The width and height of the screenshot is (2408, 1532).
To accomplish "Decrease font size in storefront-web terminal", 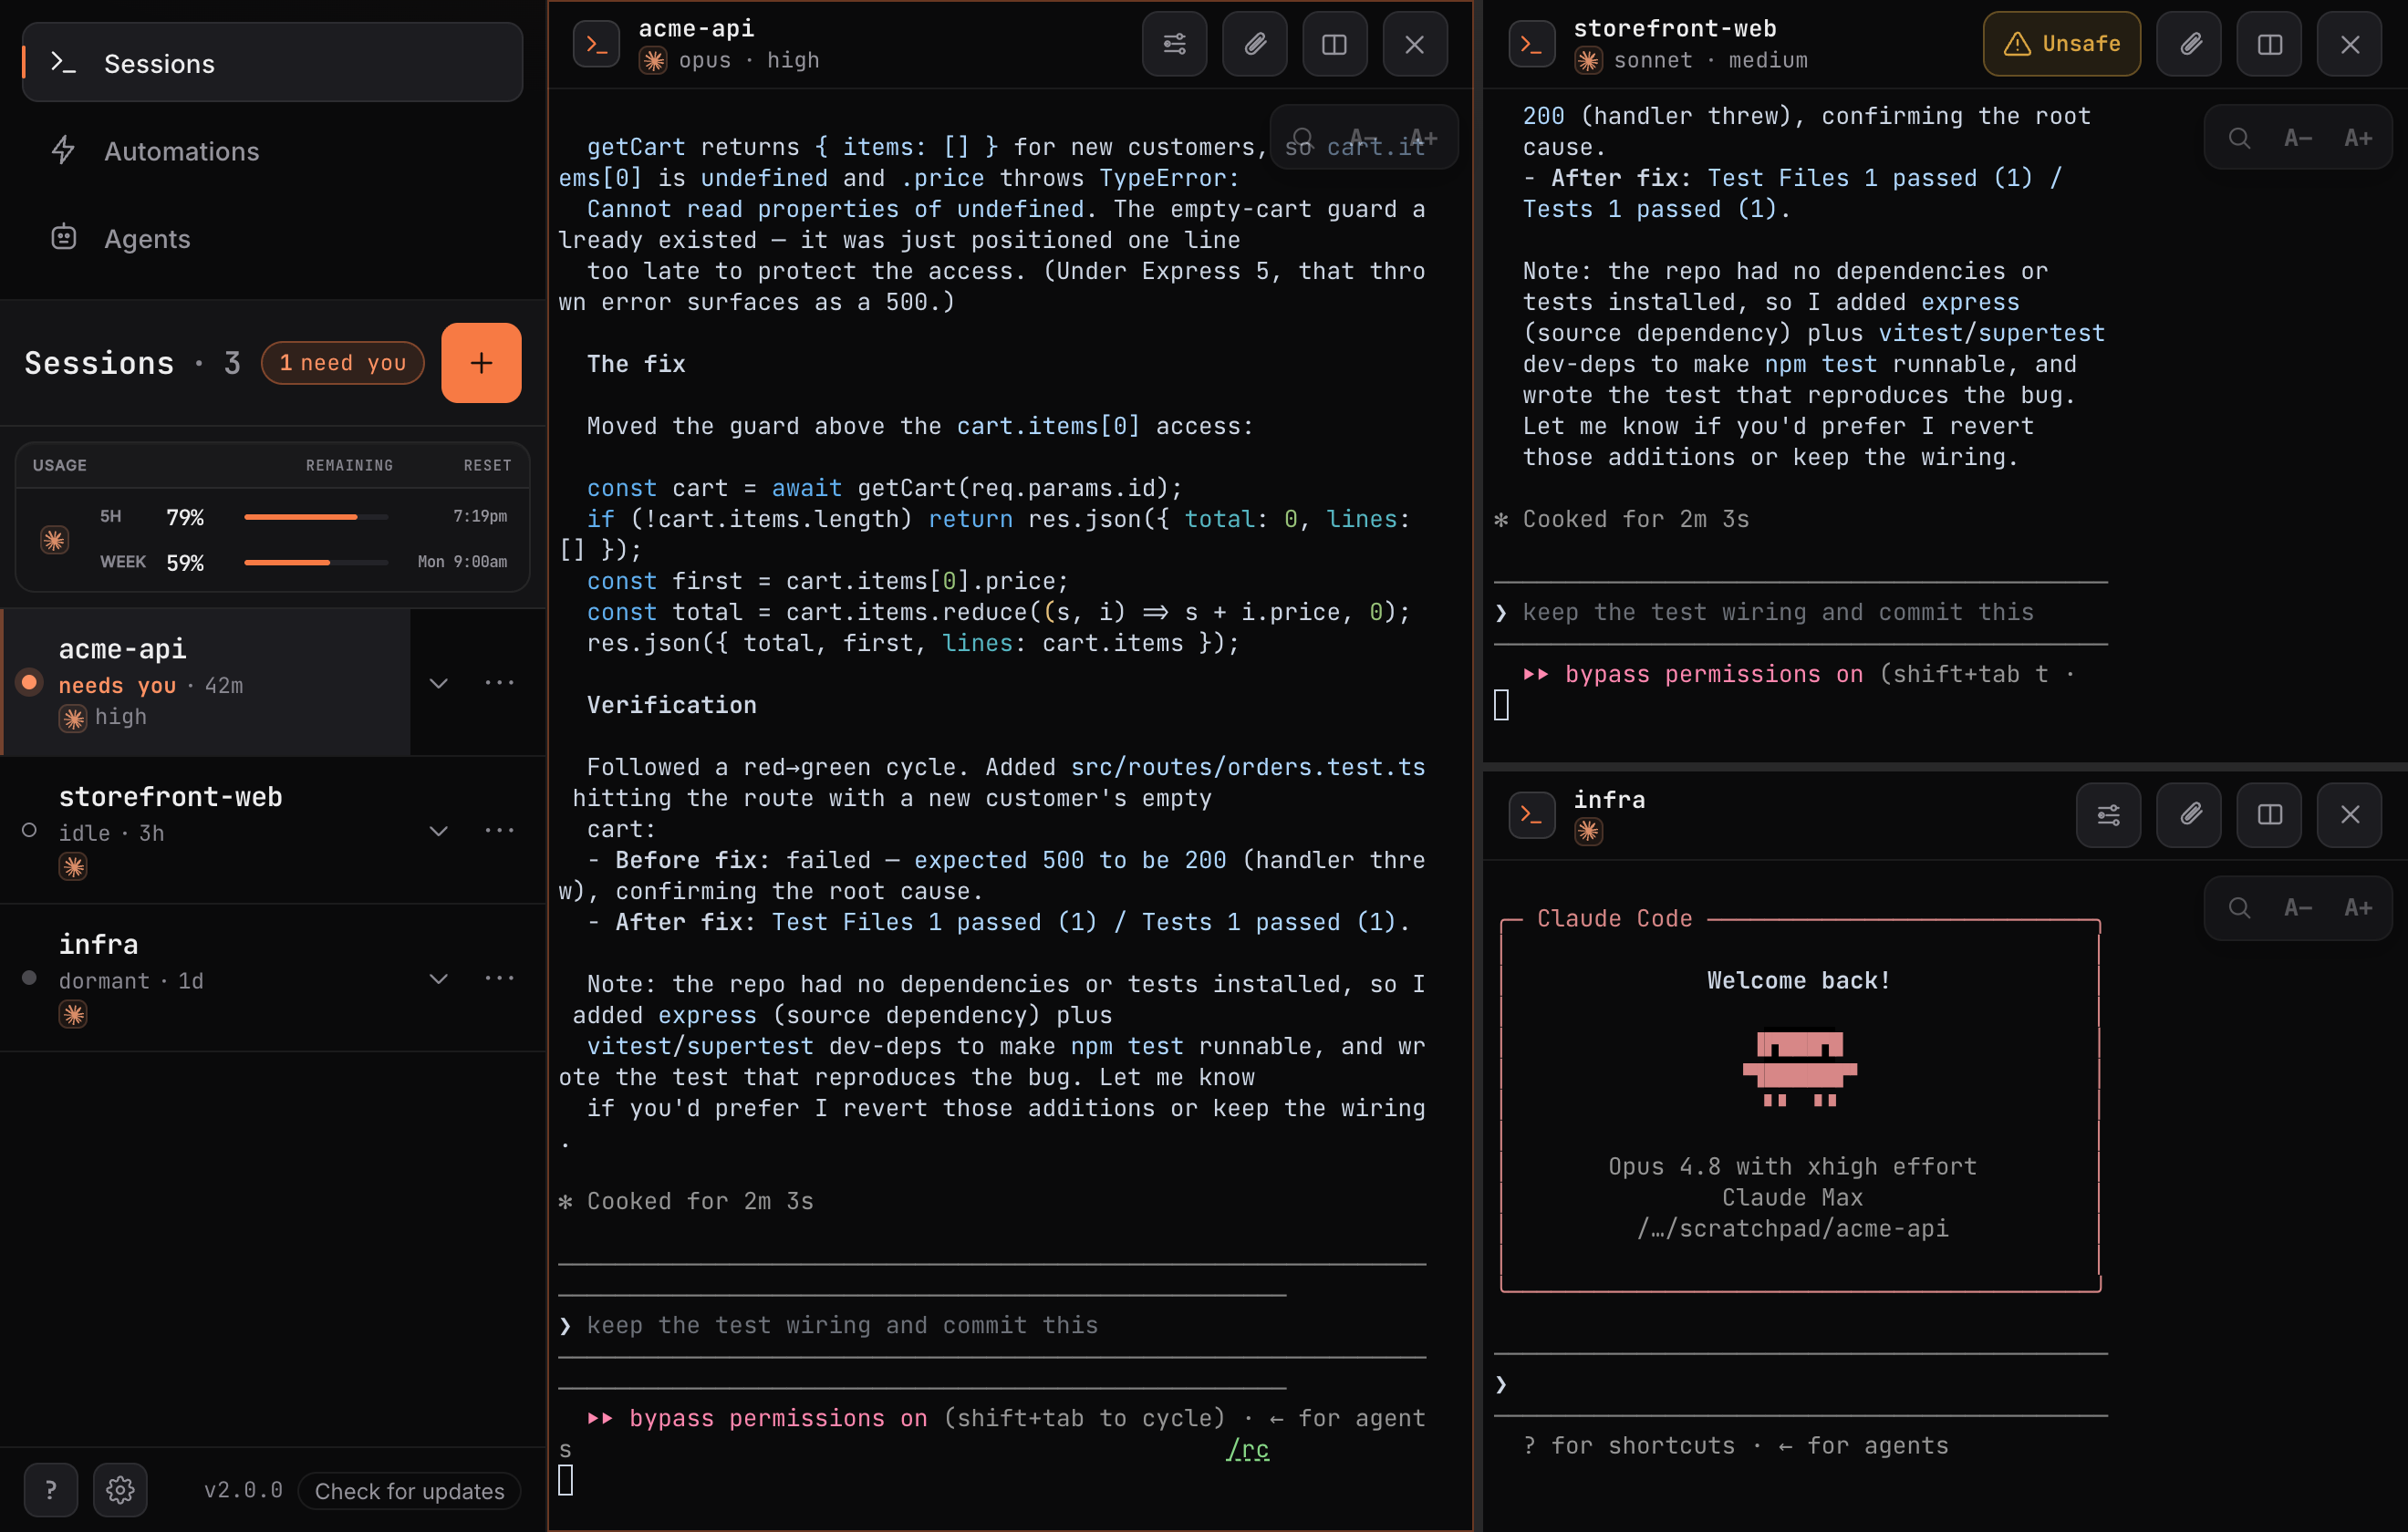I will [x=2298, y=138].
